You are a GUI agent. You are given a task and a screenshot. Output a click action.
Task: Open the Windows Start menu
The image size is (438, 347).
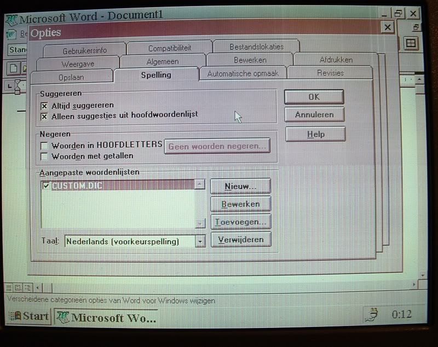tap(29, 316)
